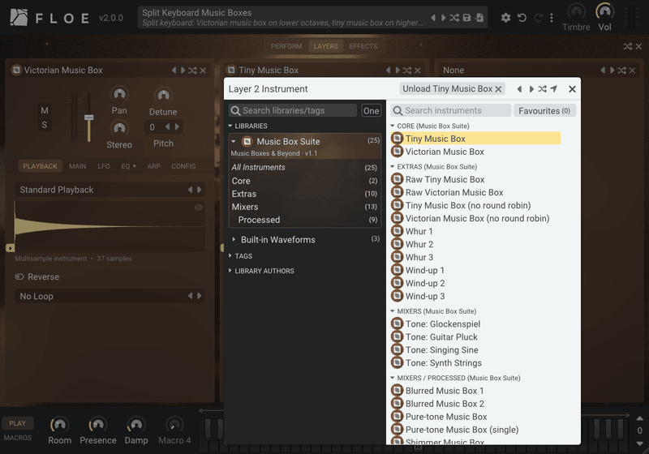This screenshot has width=649, height=454.
Task: Click the Blurred Music Box 1 icon
Action: tap(397, 390)
